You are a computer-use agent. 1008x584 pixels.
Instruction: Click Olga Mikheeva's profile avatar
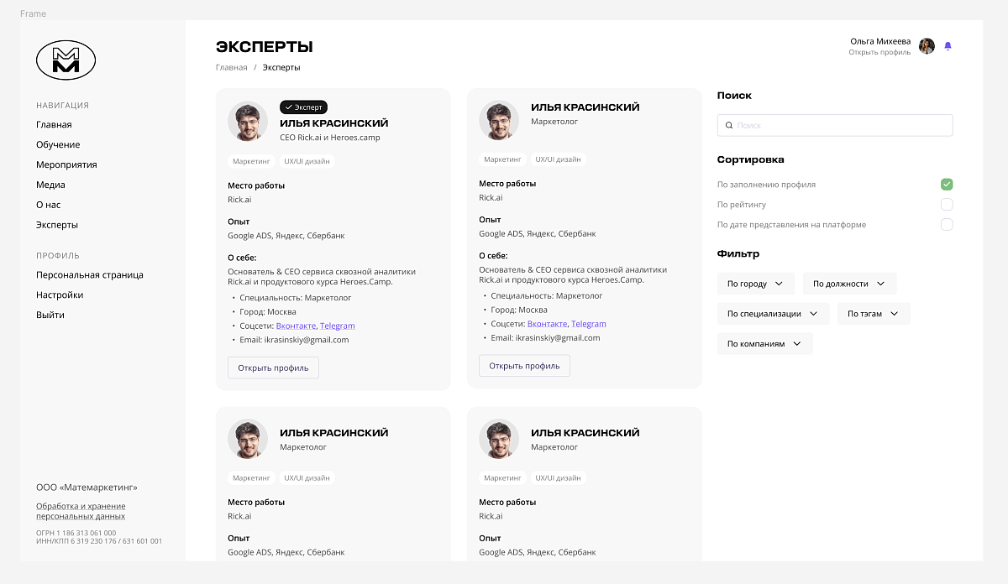click(x=927, y=46)
